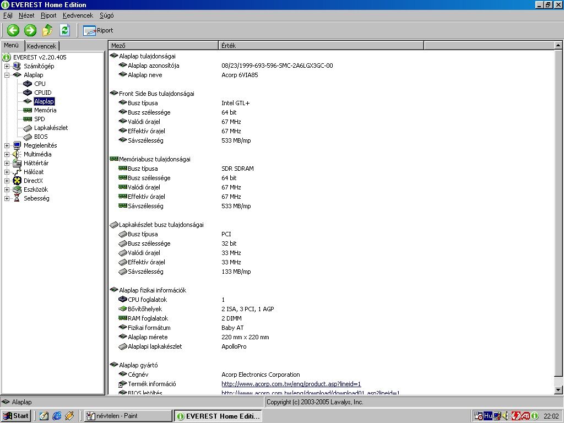Select the highlighted Alaplap sub-item
Screen dimensions: 564x423
coord(44,101)
